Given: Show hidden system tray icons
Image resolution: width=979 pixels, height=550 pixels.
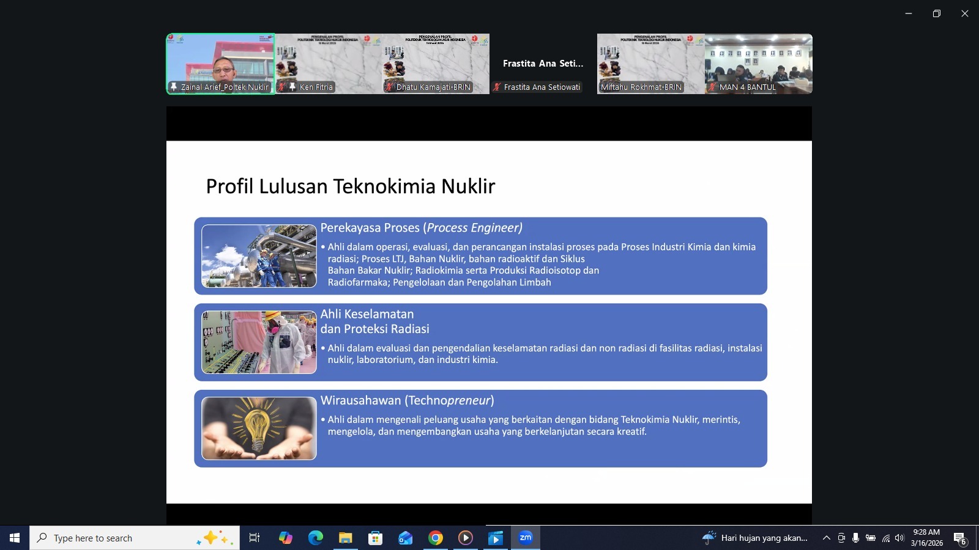Looking at the screenshot, I should 826,538.
